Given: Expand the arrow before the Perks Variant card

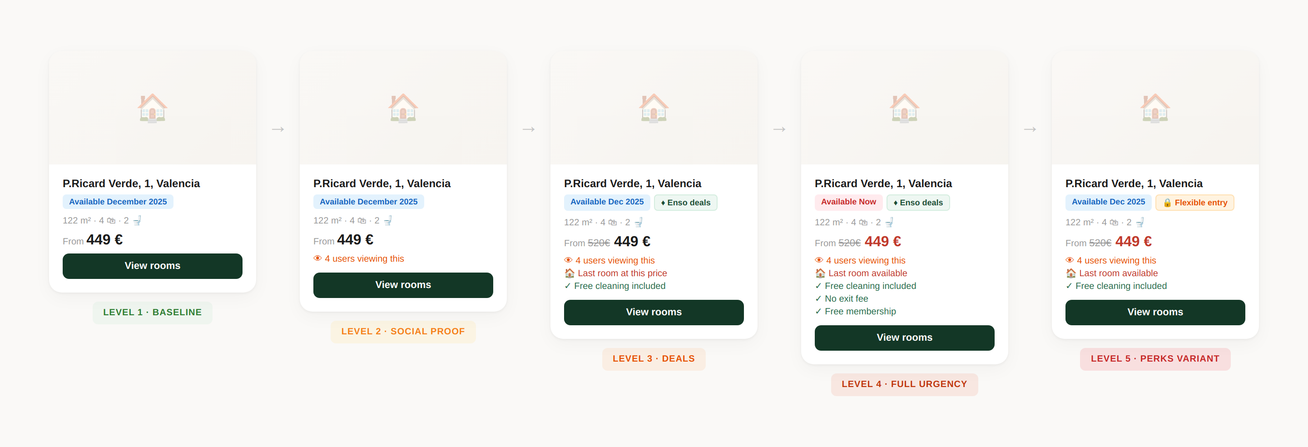Looking at the screenshot, I should (1030, 129).
